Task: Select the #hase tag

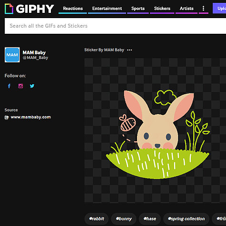Action: pyautogui.click(x=150, y=219)
